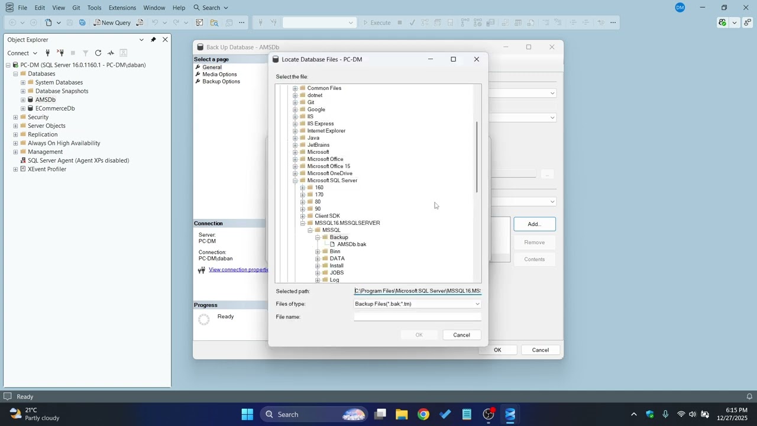Select the AMSDb.bak file
This screenshot has width=757, height=426.
point(351,244)
